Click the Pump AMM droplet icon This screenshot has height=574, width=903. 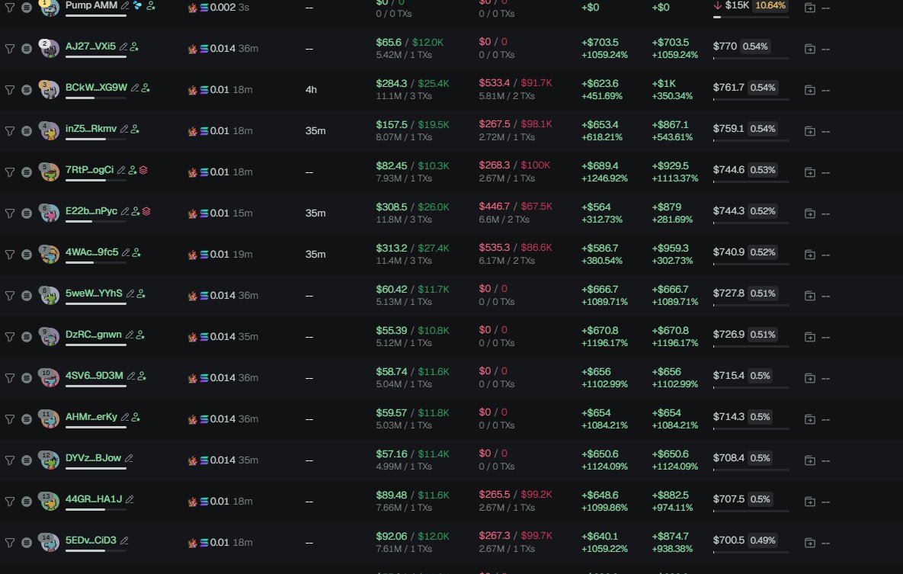click(x=137, y=5)
